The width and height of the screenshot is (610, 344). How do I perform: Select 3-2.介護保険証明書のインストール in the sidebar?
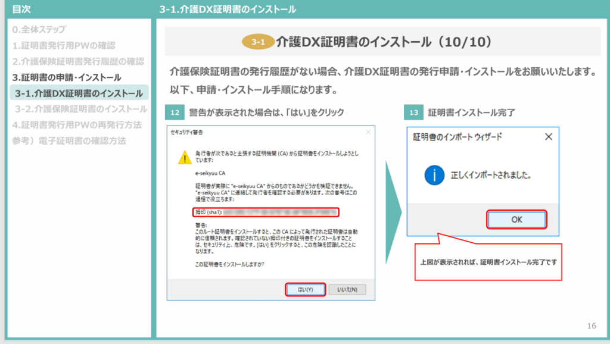pos(77,108)
